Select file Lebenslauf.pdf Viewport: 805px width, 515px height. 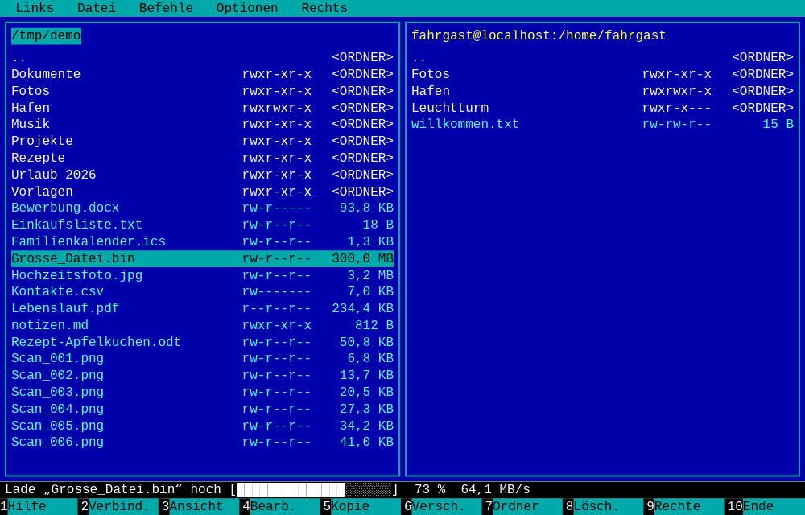point(202,309)
